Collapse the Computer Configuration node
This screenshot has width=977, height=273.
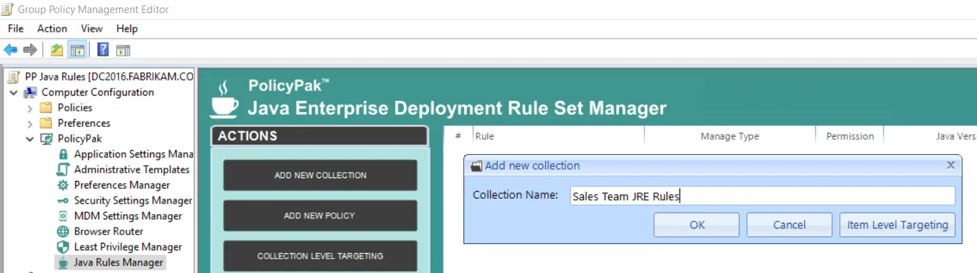click(x=14, y=92)
